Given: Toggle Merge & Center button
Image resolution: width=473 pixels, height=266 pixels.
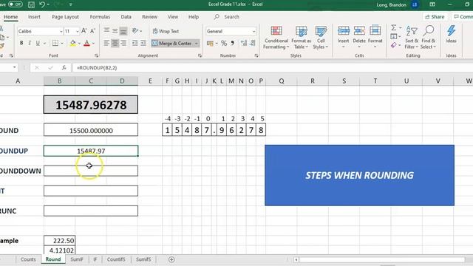Looking at the screenshot, I should pos(172,43).
